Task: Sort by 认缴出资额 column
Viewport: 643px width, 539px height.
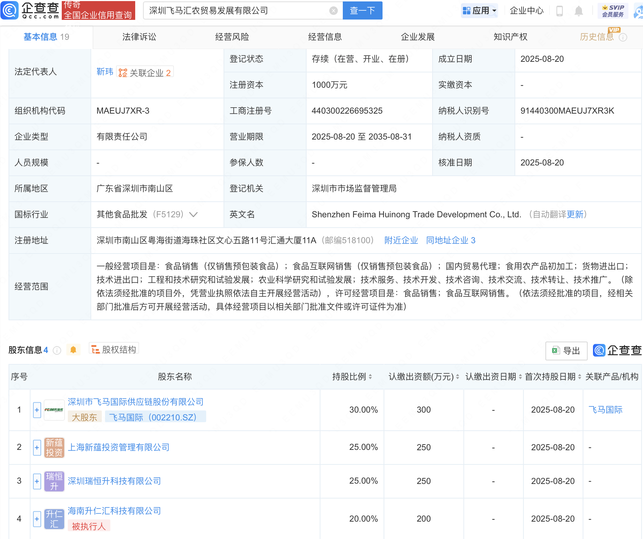Action: pos(457,377)
